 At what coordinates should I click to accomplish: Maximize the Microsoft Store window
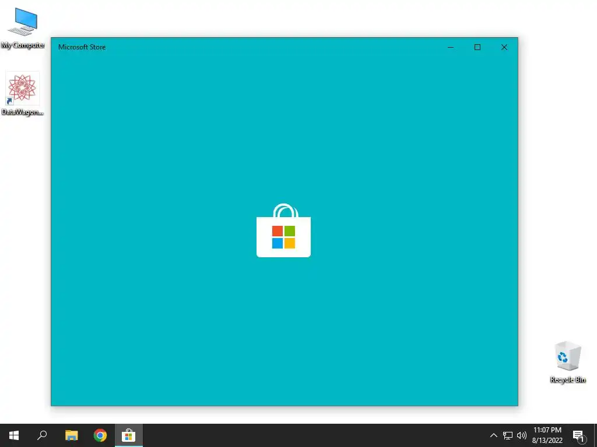point(477,47)
